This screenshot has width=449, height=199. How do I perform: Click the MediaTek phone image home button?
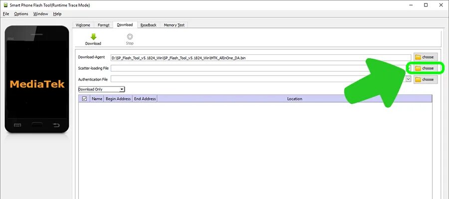click(37, 125)
